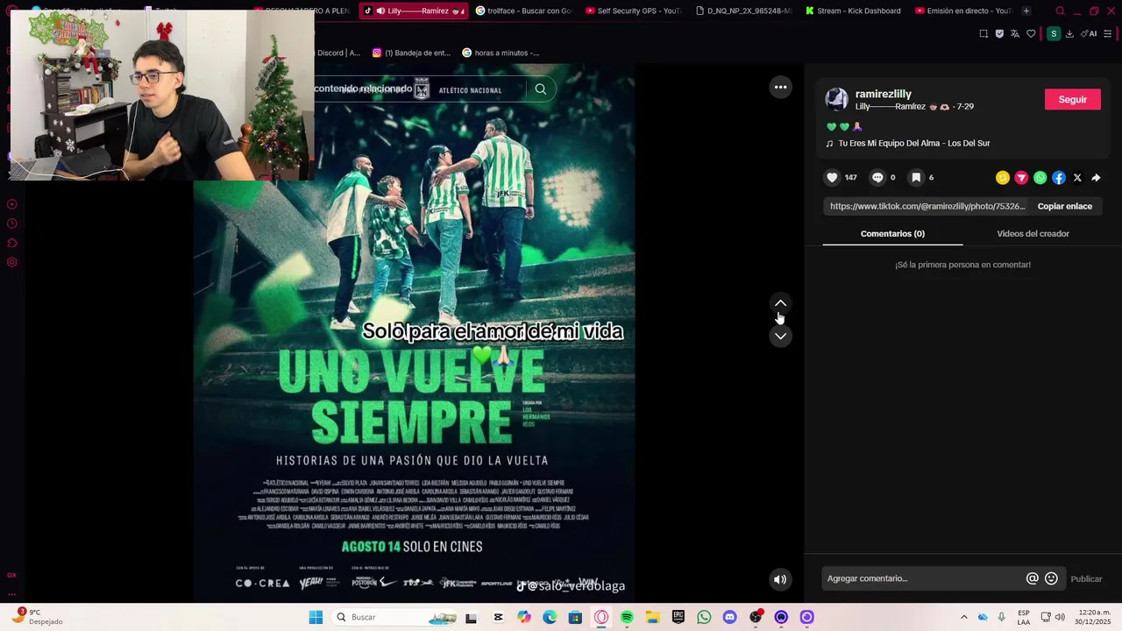Screen dimensions: 1122x631
Task: Open ramirezlilly username link
Action: [x=884, y=94]
